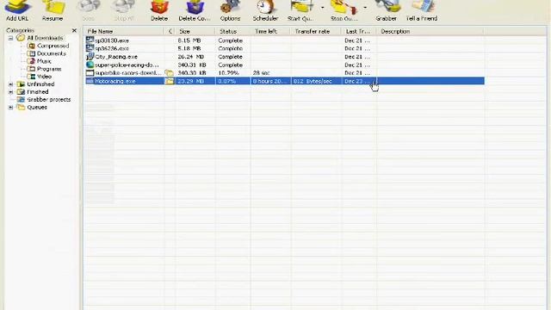
Task: Sort by the Size column header
Action: coord(195,31)
